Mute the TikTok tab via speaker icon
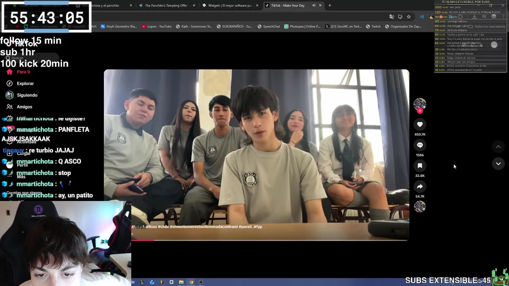Image resolution: width=509 pixels, height=286 pixels. point(314,6)
